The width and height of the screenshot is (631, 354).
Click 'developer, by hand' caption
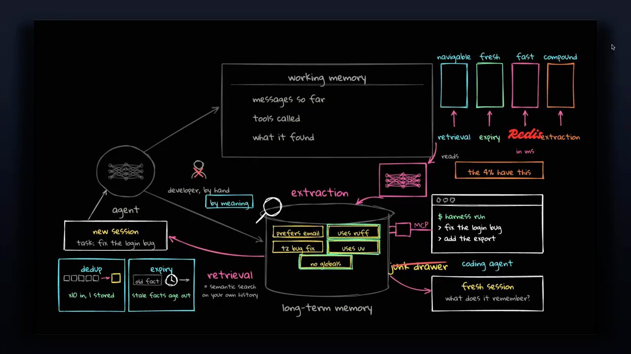pyautogui.click(x=199, y=190)
